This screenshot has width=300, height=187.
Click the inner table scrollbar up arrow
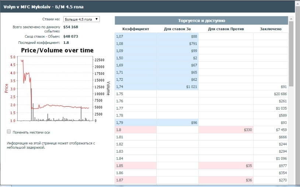(291, 19)
